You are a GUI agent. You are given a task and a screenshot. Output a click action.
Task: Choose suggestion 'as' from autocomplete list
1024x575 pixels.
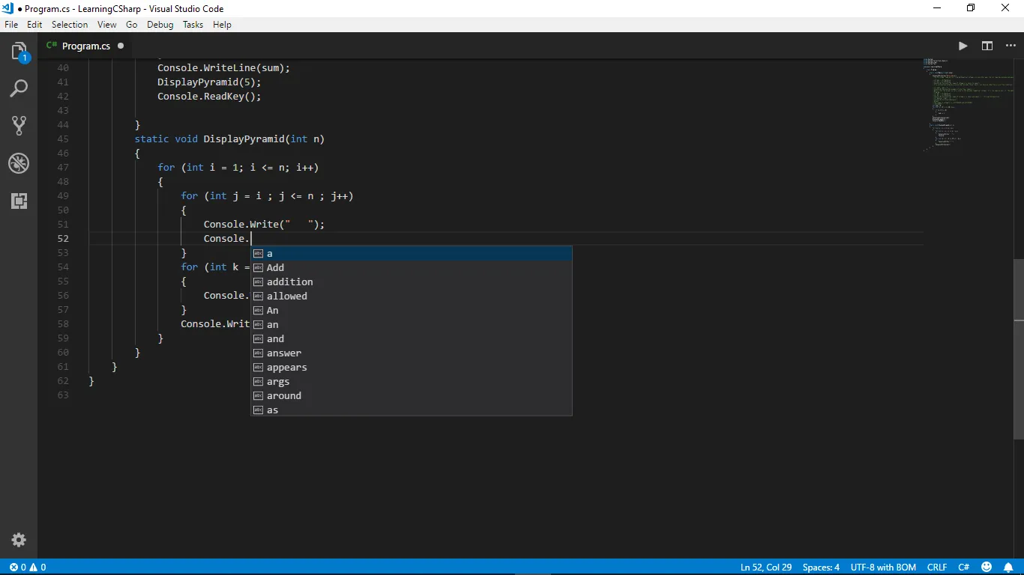412,410
